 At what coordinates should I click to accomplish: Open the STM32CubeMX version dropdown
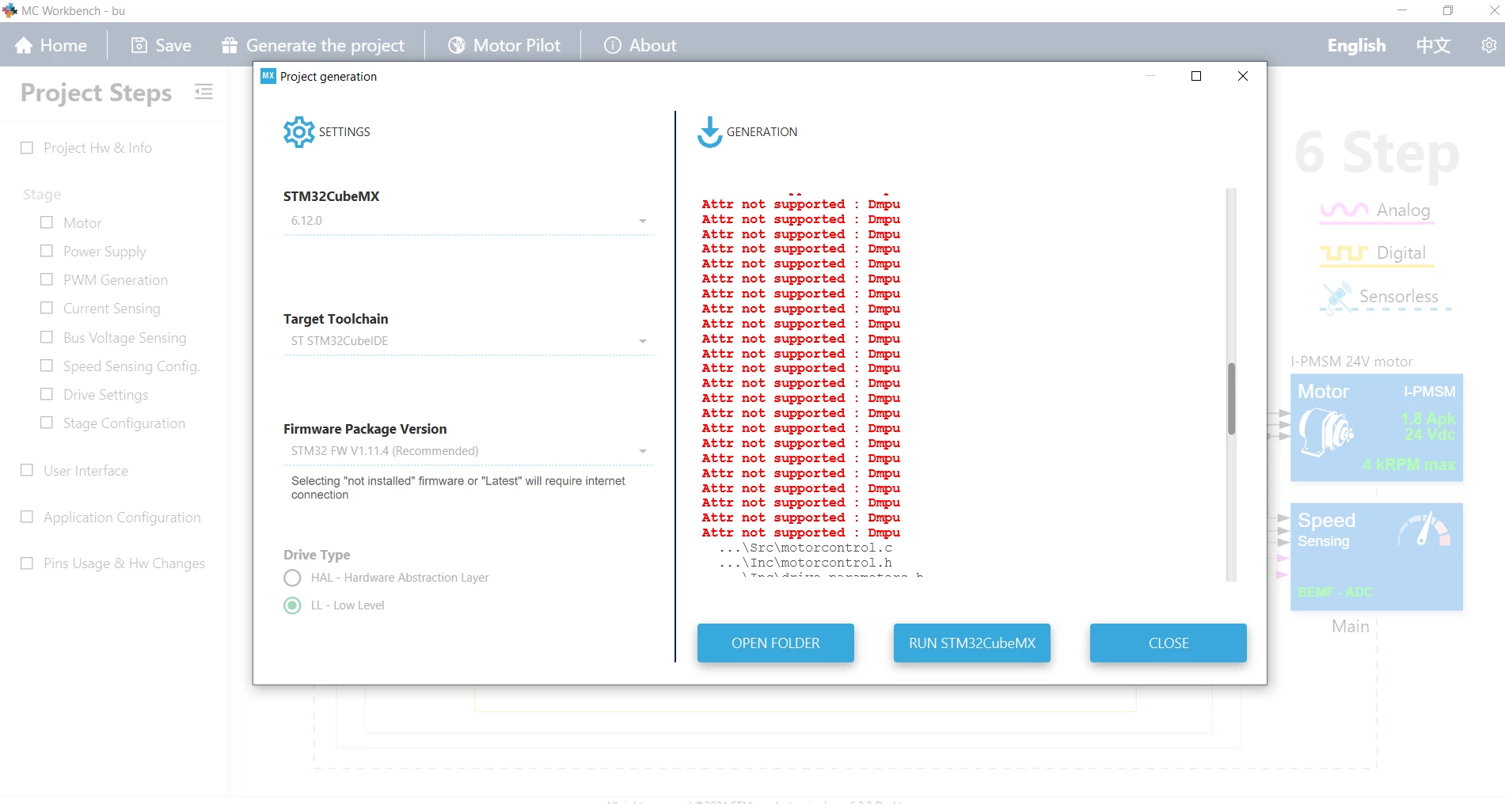[x=469, y=221]
